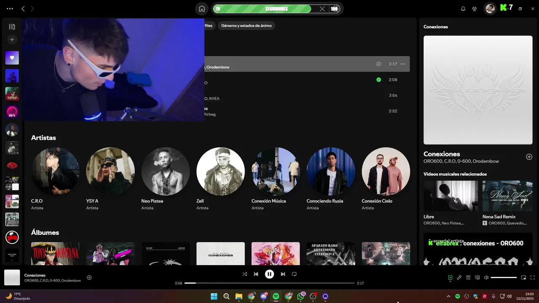Open the profile avatar menu
539x303 pixels.
coord(490,8)
